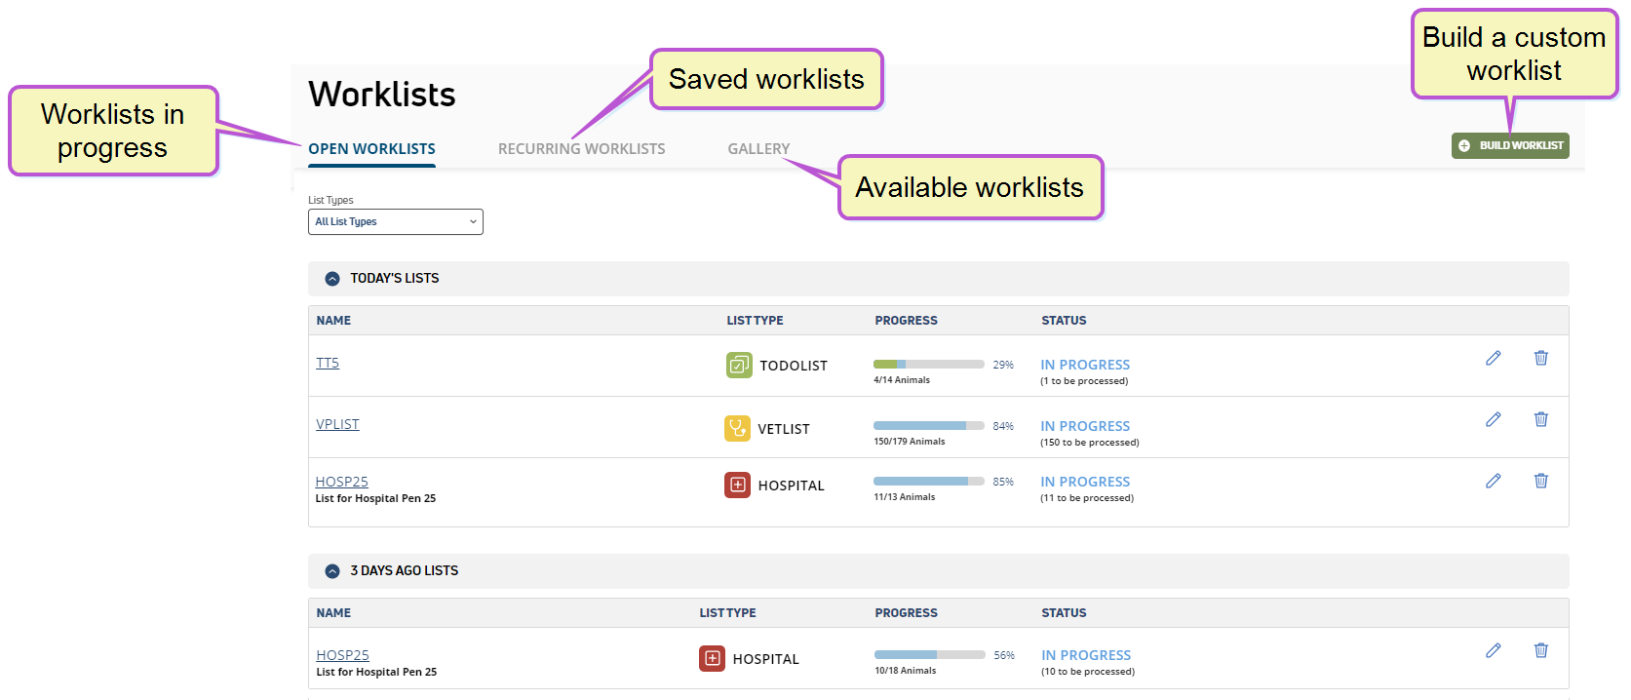Click IN PROGRESS status for TT5 row
1631x700 pixels.
pos(1085,365)
